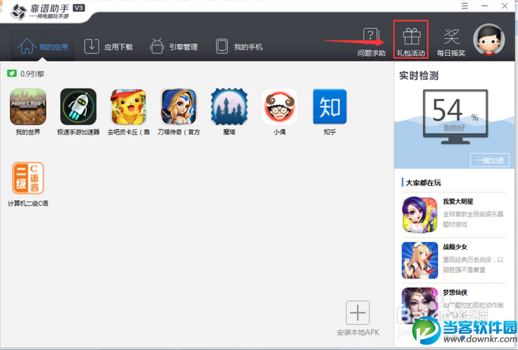The image size is (518, 350).
Task: Click the 大家都在玩 section heading
Action: (x=423, y=183)
